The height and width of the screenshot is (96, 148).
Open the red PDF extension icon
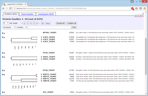tap(133, 8)
